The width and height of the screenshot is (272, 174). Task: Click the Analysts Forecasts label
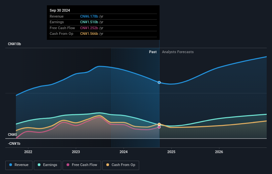(178, 52)
